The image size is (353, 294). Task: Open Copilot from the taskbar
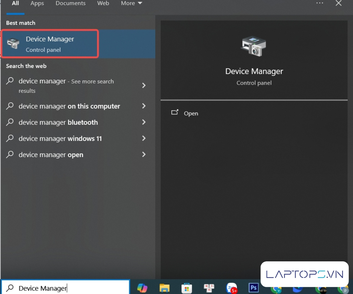[x=142, y=288]
